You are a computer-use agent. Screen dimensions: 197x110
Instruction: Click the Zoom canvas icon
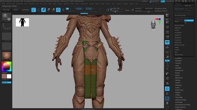coord(167,28)
